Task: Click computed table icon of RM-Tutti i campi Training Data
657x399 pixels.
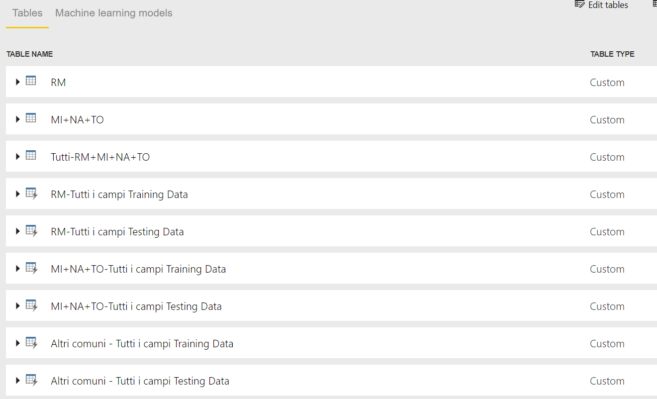Action: 32,194
